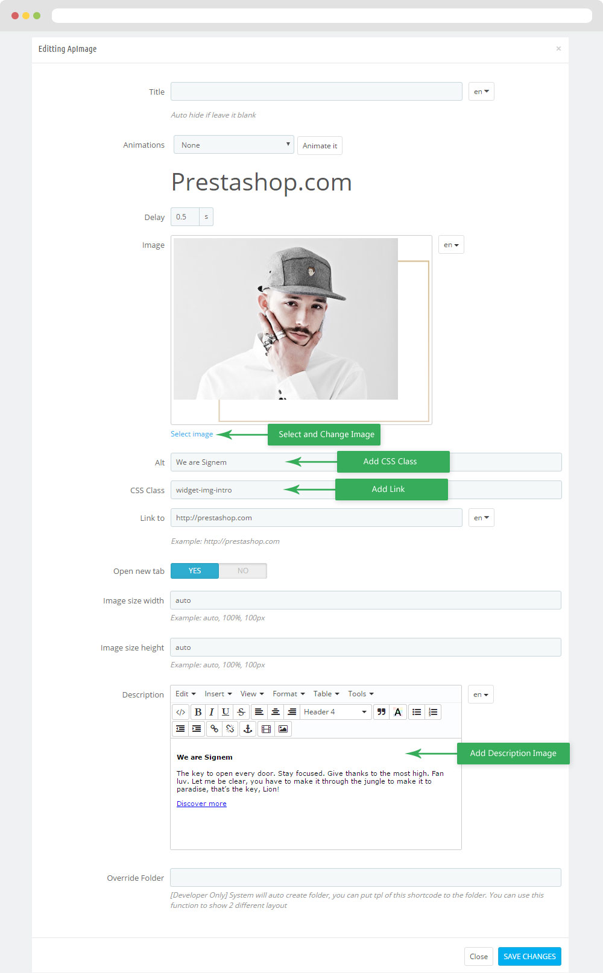Click the insert image icon in editor
This screenshot has height=973, width=603.
click(x=283, y=729)
